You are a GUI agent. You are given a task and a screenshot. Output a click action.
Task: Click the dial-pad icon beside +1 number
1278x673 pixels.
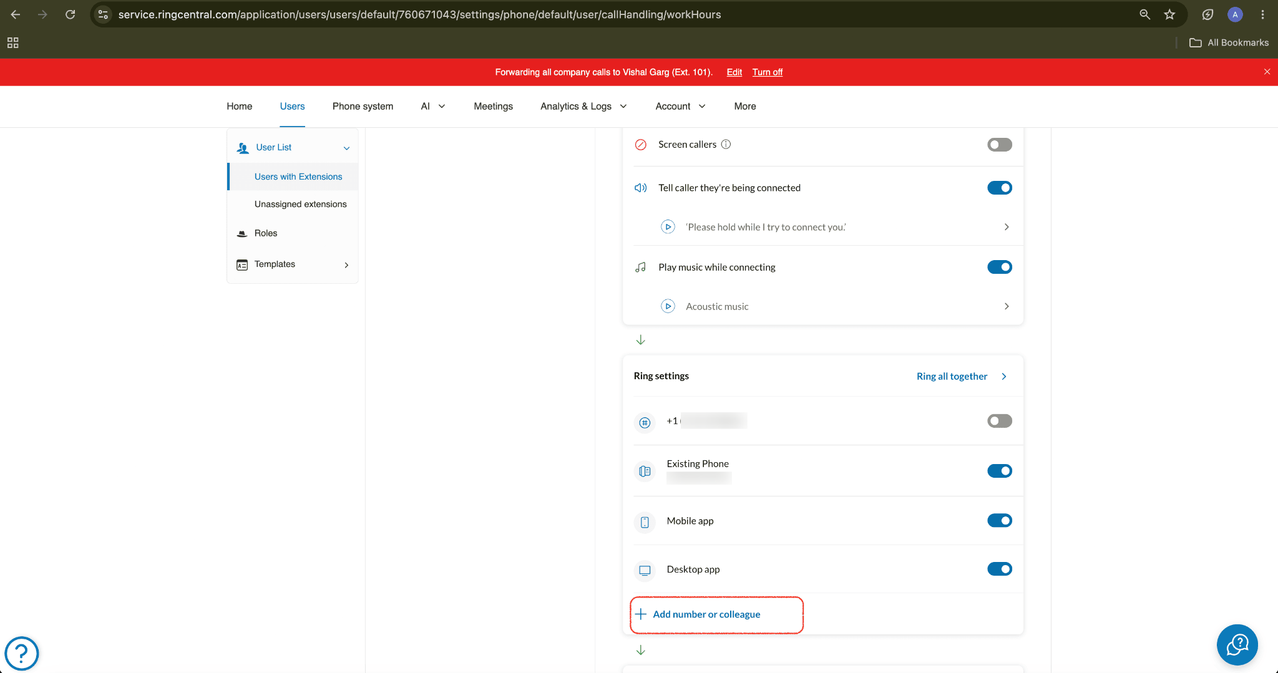(x=645, y=422)
